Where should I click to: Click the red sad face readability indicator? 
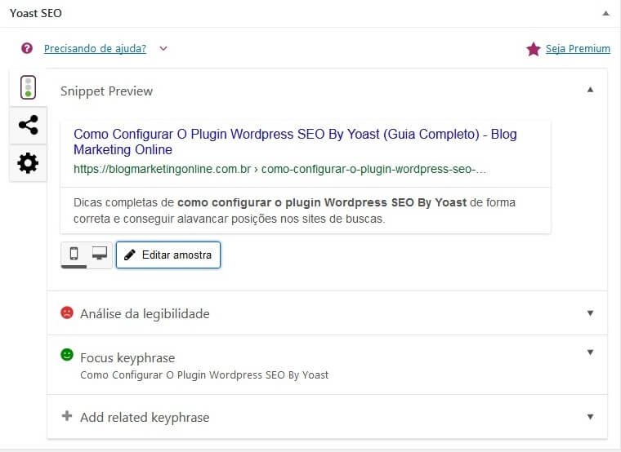67,312
